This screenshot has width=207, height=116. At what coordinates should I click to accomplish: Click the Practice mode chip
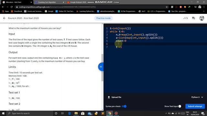pyautogui.click(x=103, y=18)
